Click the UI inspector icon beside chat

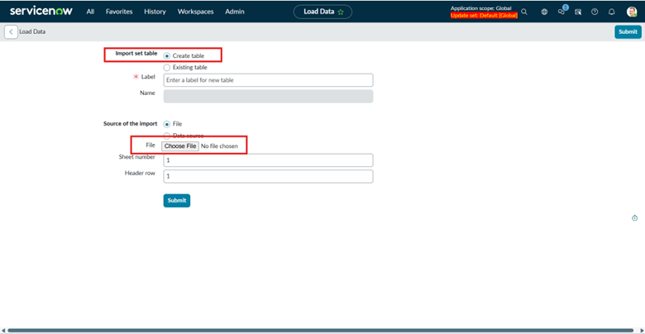coord(578,12)
